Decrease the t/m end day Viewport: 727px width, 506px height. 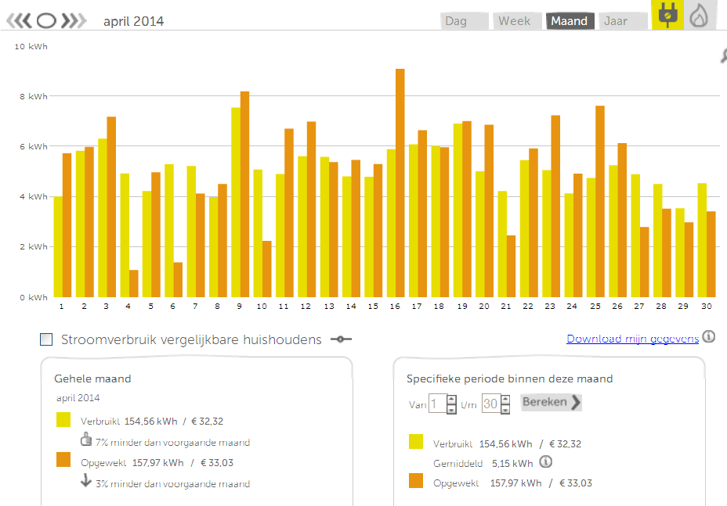pyautogui.click(x=505, y=409)
